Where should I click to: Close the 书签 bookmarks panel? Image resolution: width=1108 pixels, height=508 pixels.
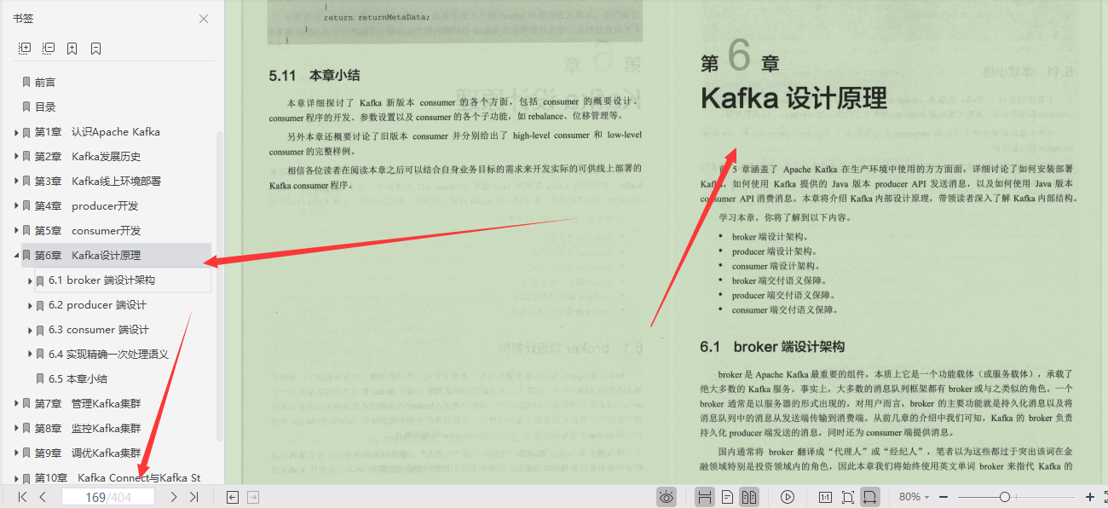point(204,19)
